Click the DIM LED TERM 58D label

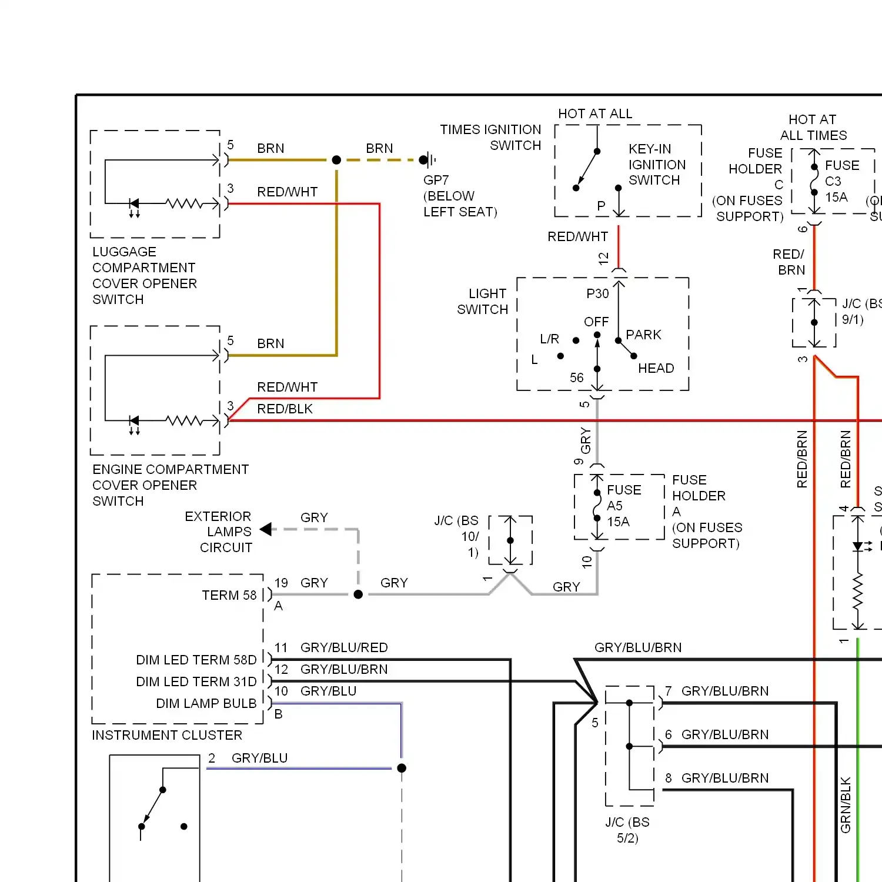click(x=196, y=660)
